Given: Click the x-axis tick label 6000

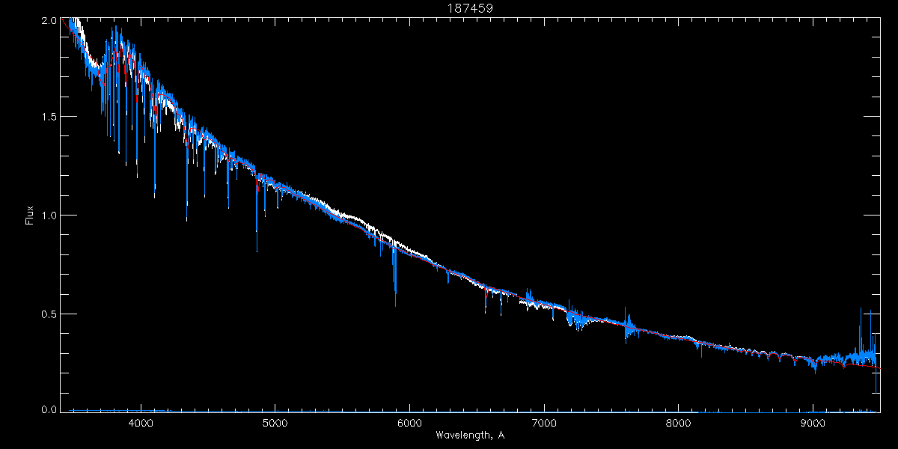Looking at the screenshot, I should coord(409,423).
